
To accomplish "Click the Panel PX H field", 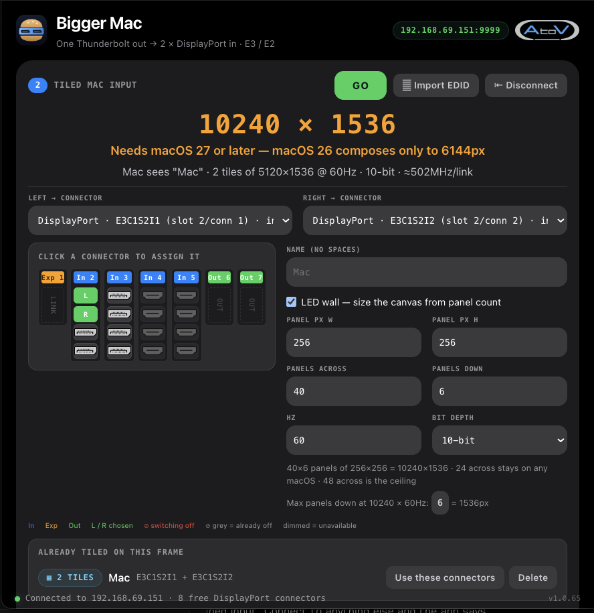I will tap(499, 342).
